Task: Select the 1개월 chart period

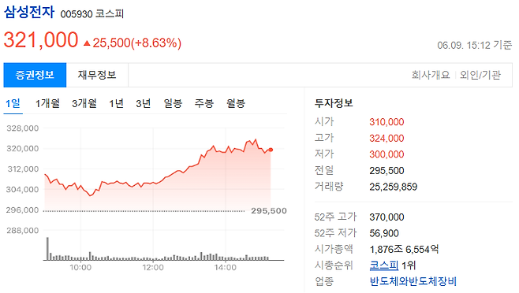Action: pos(47,103)
